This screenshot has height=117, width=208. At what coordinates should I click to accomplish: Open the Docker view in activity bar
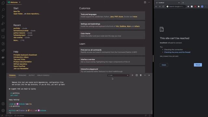click(x=3, y=57)
